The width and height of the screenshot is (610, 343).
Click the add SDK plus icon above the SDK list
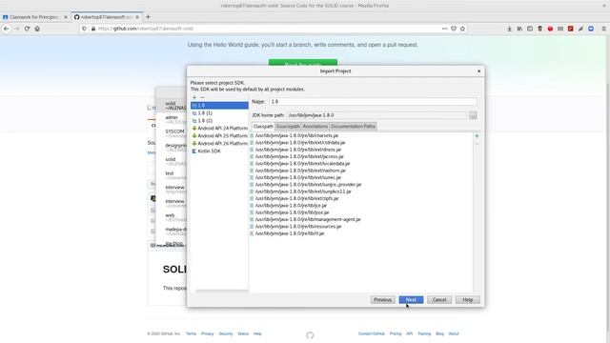(x=194, y=97)
